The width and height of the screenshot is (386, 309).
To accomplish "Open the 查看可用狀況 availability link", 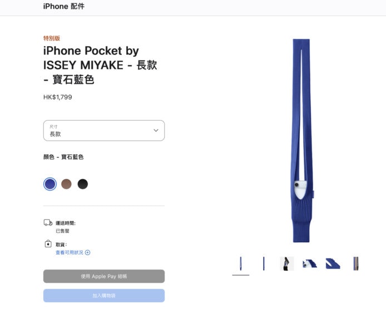I will point(70,252).
